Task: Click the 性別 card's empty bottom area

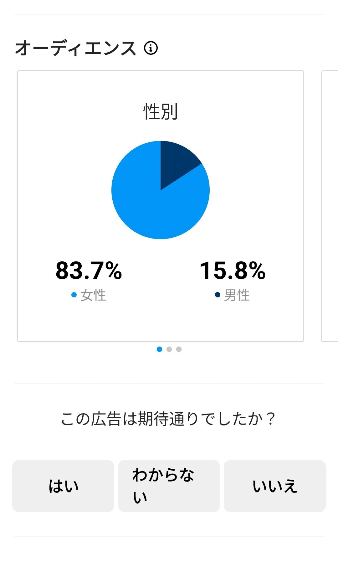Action: click(x=161, y=324)
